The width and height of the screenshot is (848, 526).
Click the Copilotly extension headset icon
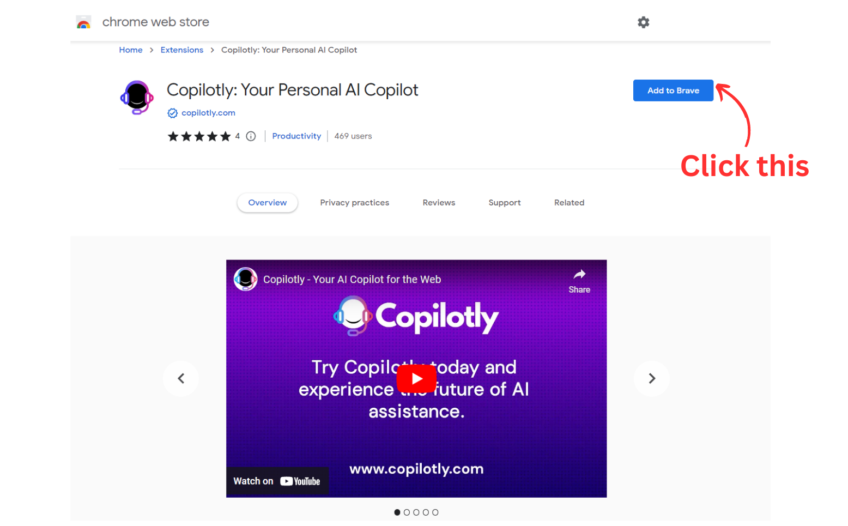coord(137,98)
